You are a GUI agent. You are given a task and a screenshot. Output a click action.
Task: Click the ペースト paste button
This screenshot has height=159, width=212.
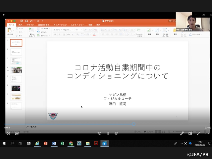[x=10, y=32]
